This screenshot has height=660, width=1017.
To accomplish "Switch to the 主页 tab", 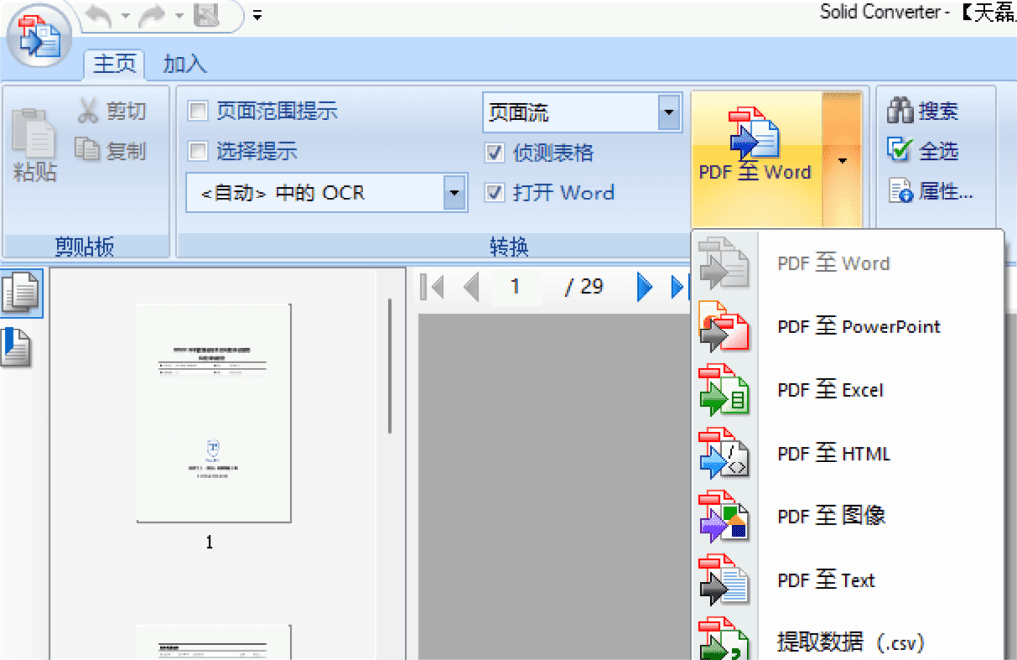I will tap(115, 65).
